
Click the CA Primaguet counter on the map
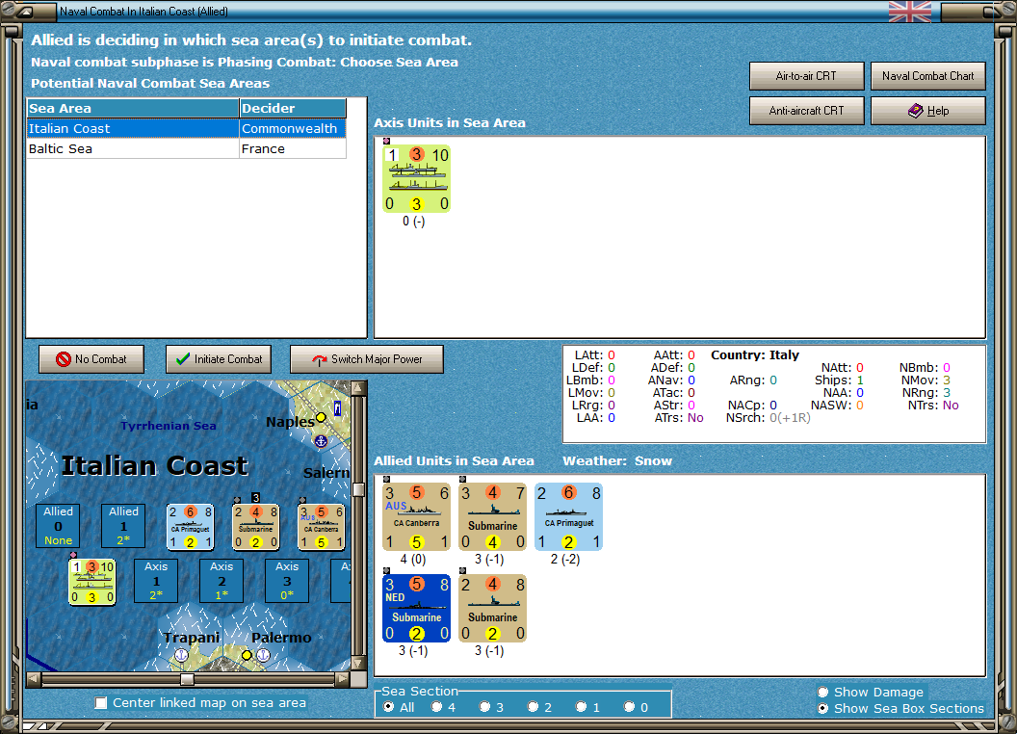point(190,527)
